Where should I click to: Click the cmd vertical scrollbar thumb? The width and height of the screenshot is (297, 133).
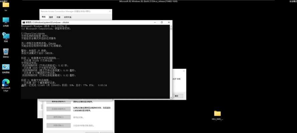[x=171, y=29]
